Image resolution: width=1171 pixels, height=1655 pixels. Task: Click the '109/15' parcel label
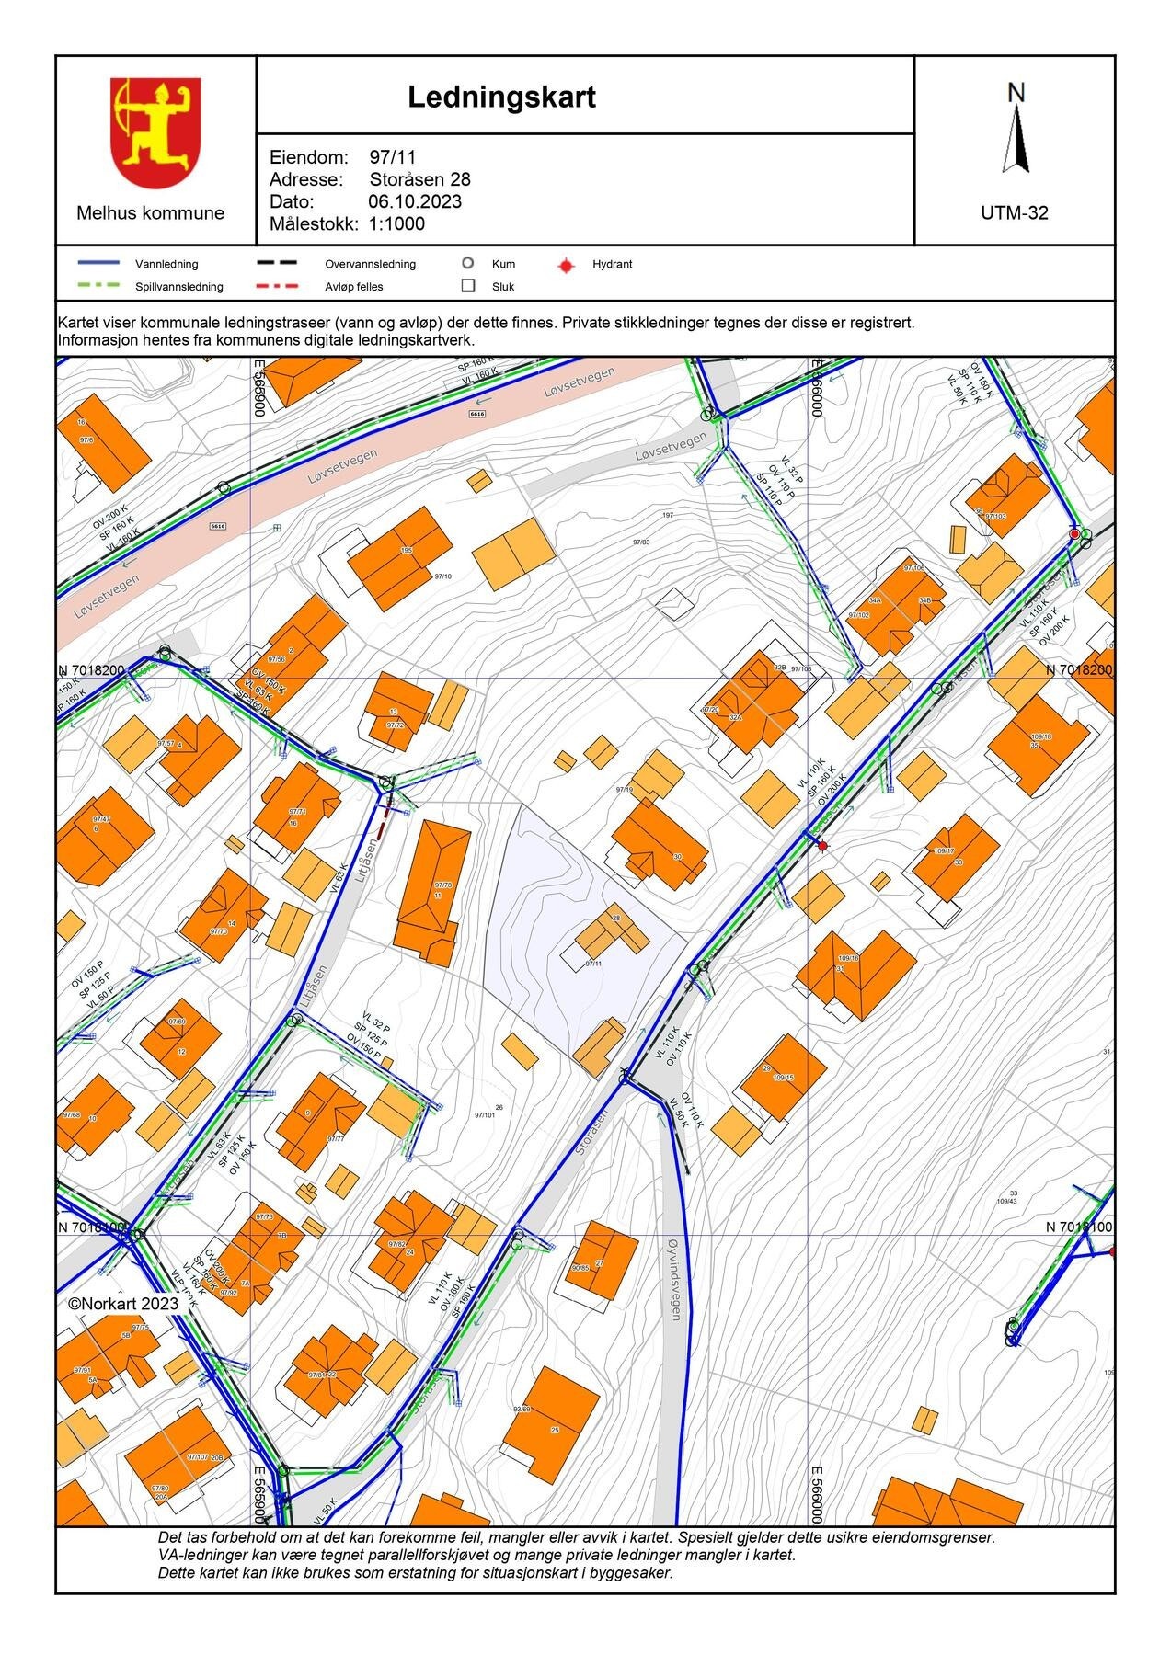pyautogui.click(x=784, y=1078)
